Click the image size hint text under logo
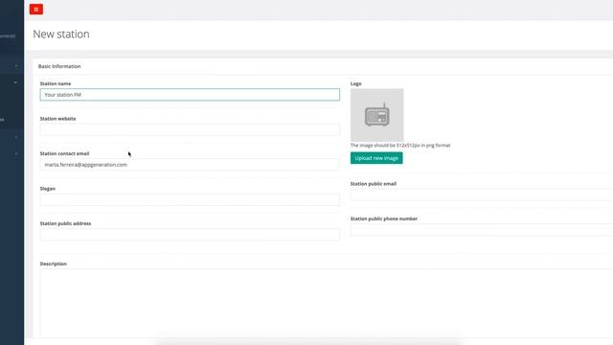This screenshot has height=345, width=613. coord(400,145)
